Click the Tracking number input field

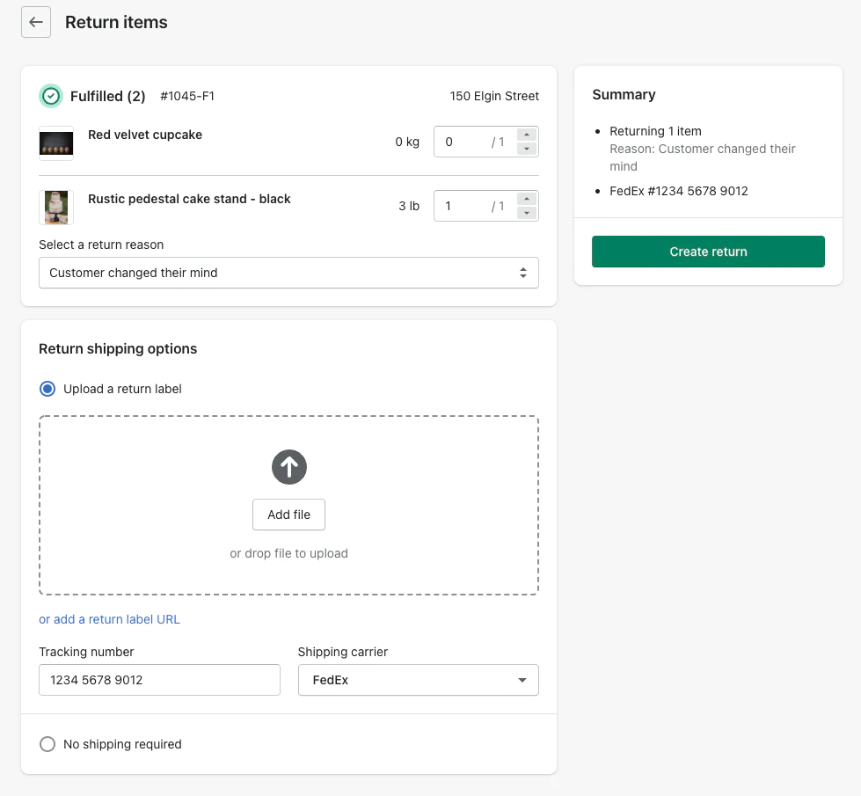159,680
